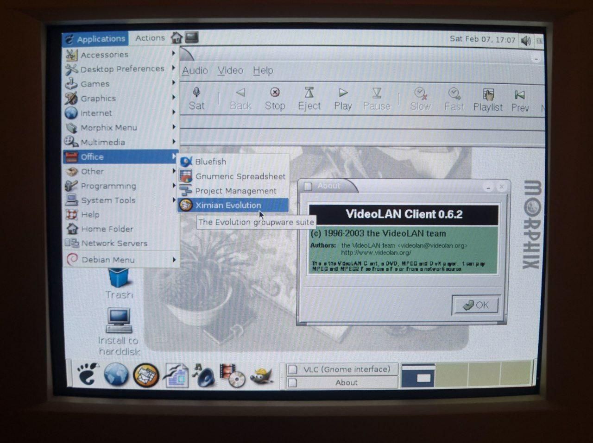Expand the Debian Menu submenu
This screenshot has width=593, height=443.
tap(108, 260)
